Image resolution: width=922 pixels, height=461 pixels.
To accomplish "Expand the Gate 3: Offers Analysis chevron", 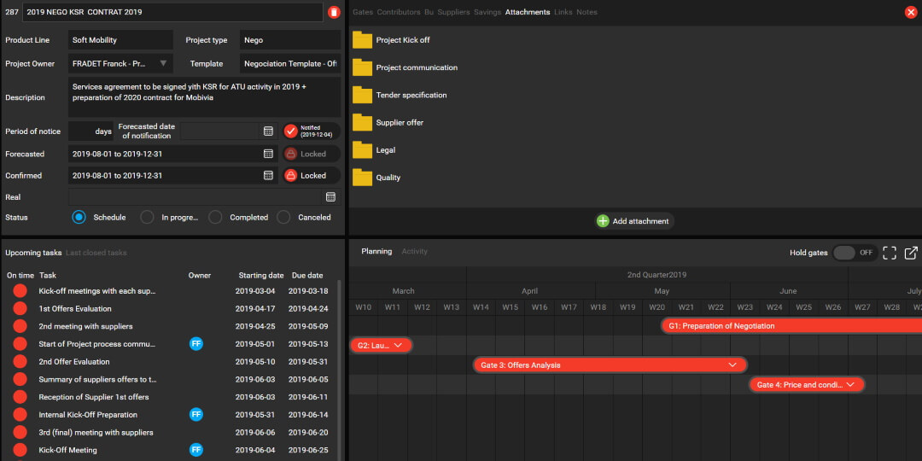I will (x=732, y=365).
